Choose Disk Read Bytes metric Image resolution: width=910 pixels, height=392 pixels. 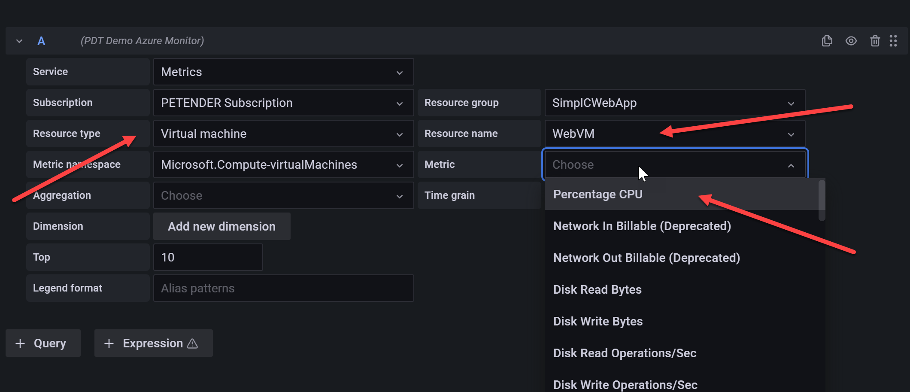[x=682, y=290]
